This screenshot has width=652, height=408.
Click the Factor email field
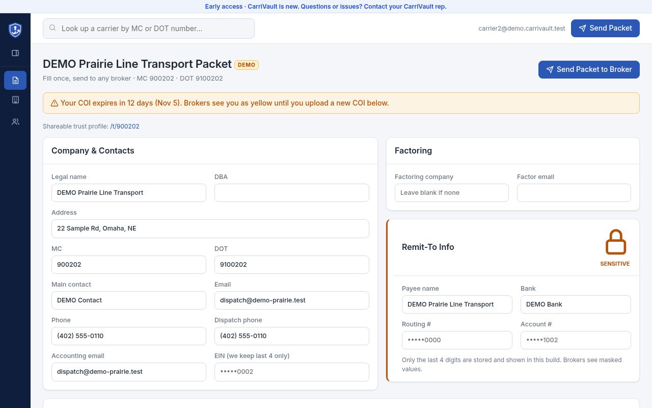click(574, 193)
